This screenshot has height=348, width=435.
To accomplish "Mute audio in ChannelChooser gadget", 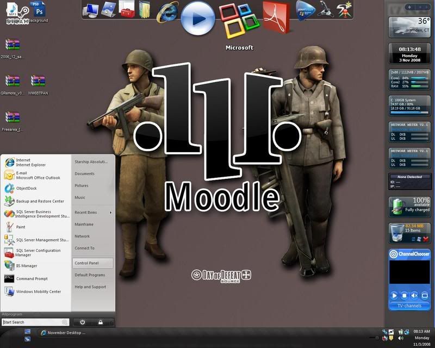I will click(x=414, y=296).
